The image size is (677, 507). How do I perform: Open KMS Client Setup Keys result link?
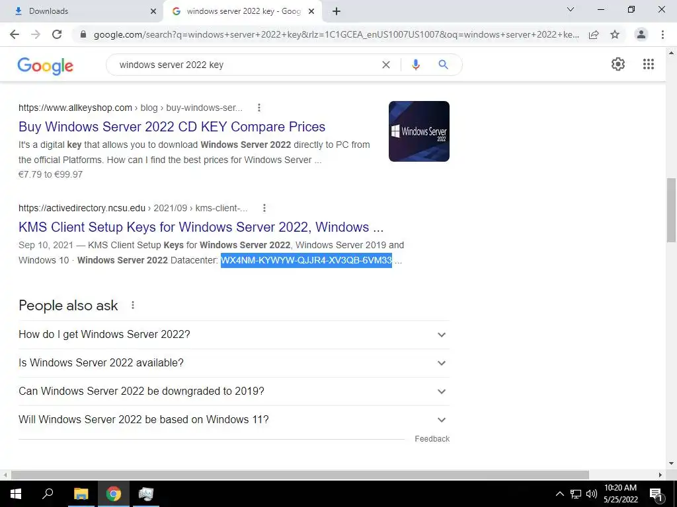[201, 227]
